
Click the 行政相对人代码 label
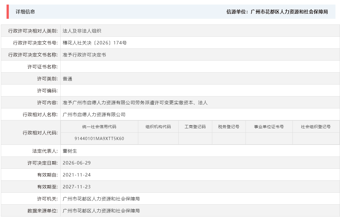40,133
